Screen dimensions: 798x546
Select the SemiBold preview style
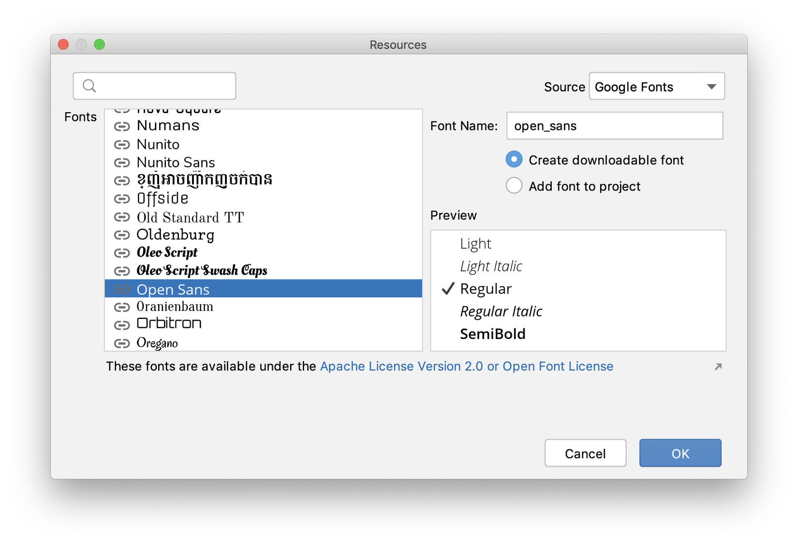tap(492, 334)
